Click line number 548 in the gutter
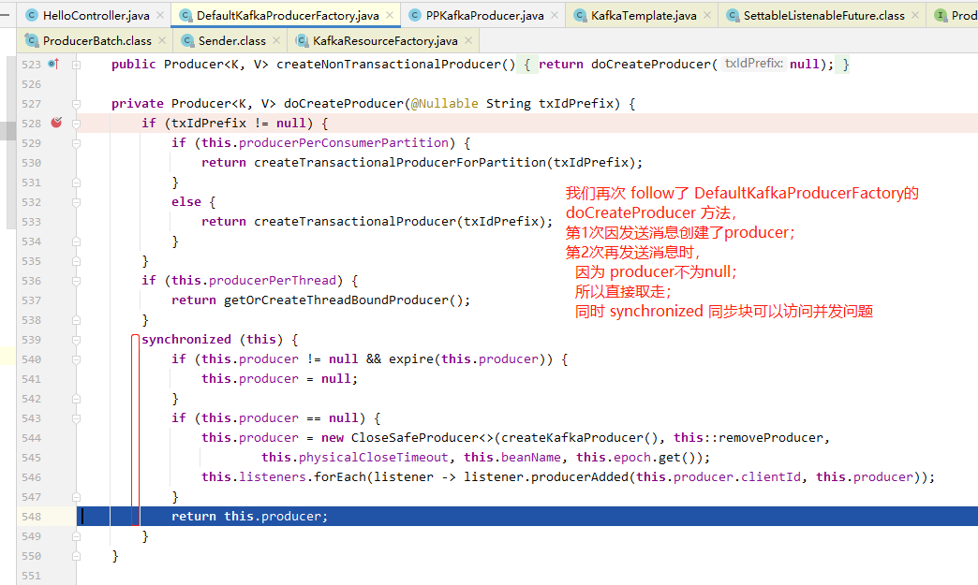978x585 pixels. [31, 517]
